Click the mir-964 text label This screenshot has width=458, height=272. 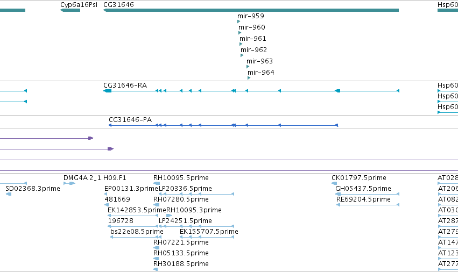tap(261, 73)
